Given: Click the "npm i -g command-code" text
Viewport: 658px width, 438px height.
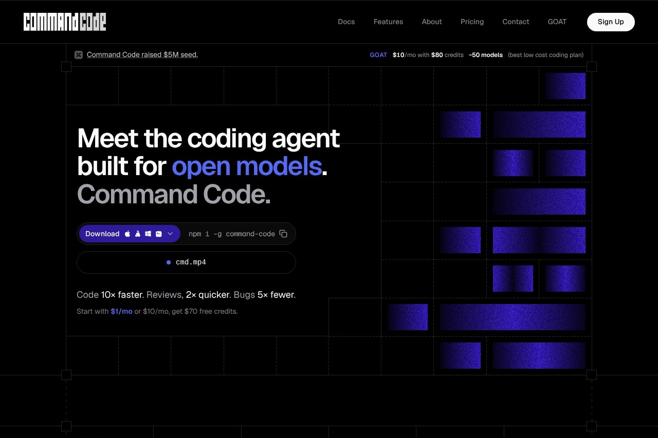Looking at the screenshot, I should (x=232, y=234).
